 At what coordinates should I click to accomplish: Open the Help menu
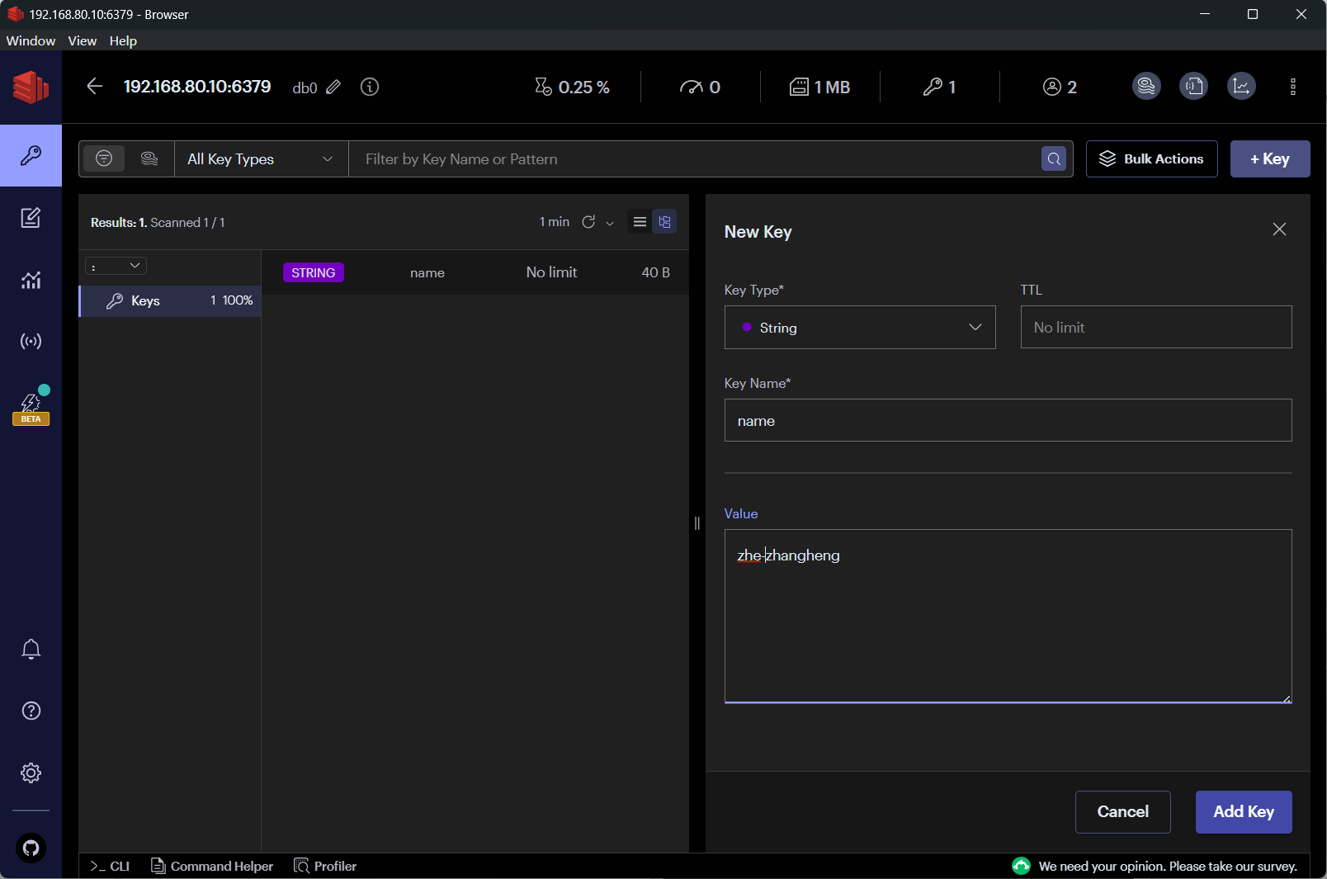point(123,40)
